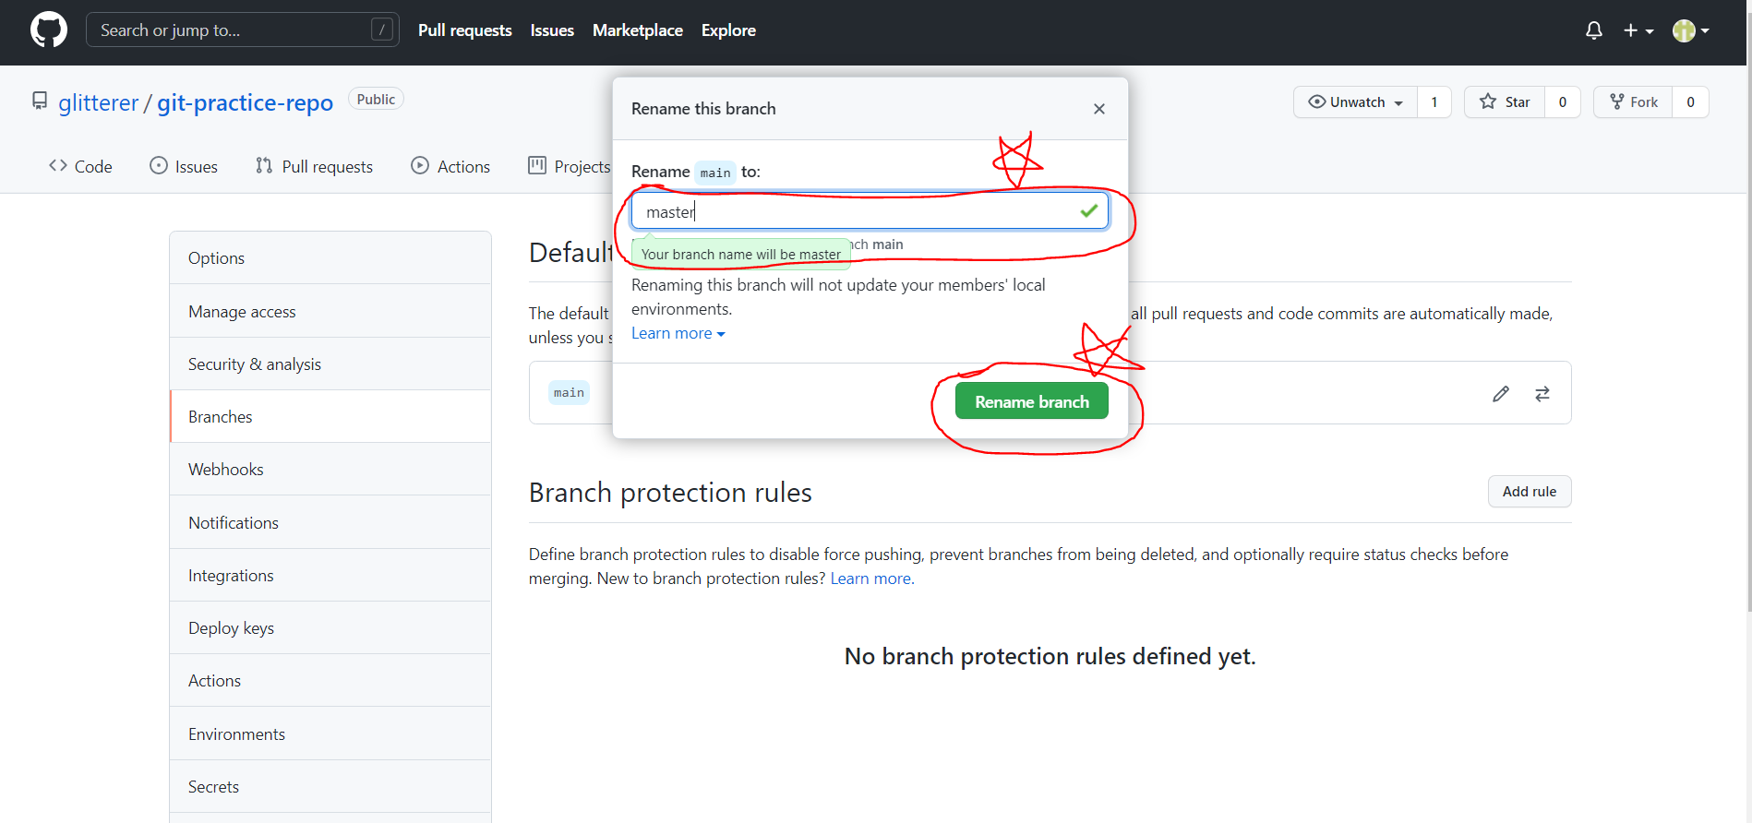Viewport: 1752px width, 823px height.
Task: Open the plus create-new dropdown
Action: pyautogui.click(x=1638, y=30)
